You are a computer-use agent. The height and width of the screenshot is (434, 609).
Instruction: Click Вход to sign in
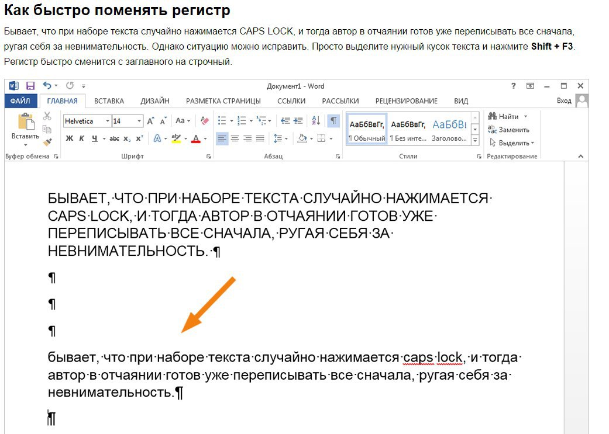tap(564, 101)
